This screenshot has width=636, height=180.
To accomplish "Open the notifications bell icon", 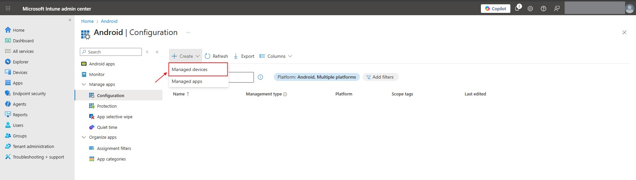I will click(517, 9).
